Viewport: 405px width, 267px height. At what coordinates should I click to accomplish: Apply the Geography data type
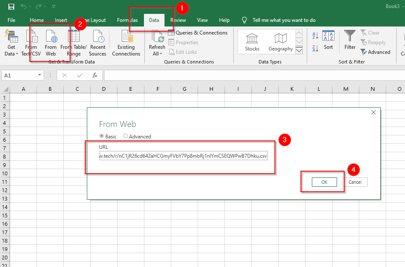(x=280, y=41)
